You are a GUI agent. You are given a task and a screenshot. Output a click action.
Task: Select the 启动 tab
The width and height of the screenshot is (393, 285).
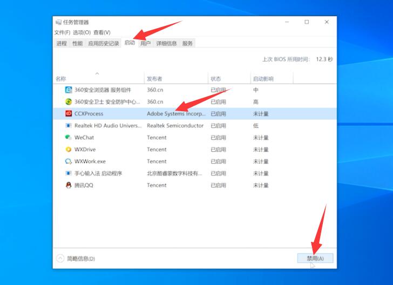tap(130, 43)
